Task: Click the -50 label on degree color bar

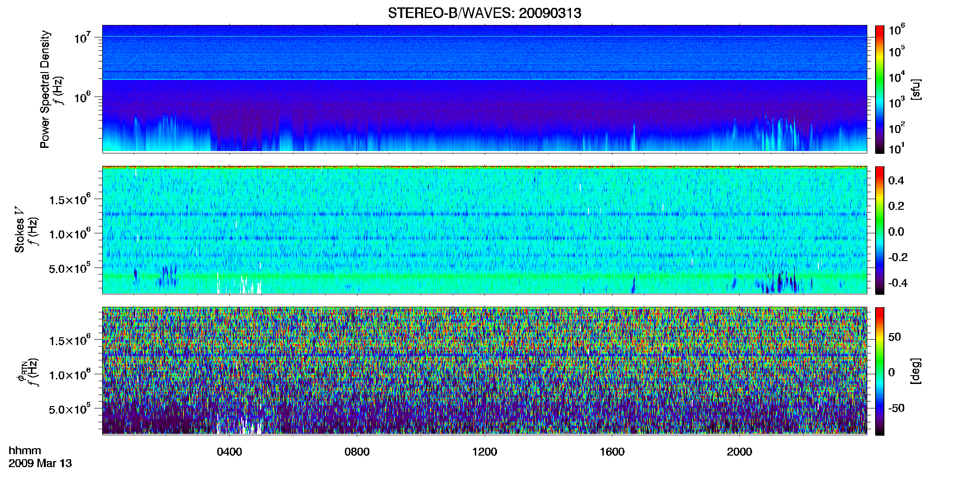Action: pyautogui.click(x=896, y=408)
